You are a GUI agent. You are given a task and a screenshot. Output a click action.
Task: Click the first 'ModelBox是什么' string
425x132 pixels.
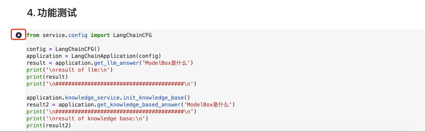(x=166, y=63)
